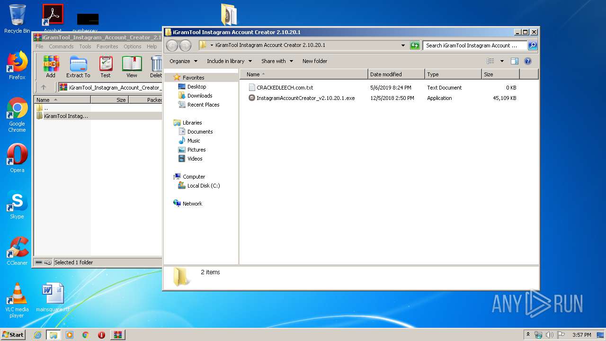Screen dimensions: 606x341
Task: Open the Share with dropdown
Action: click(277, 61)
